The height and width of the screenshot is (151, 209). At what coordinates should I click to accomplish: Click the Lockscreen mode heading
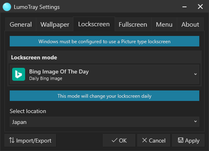pyautogui.click(x=34, y=57)
